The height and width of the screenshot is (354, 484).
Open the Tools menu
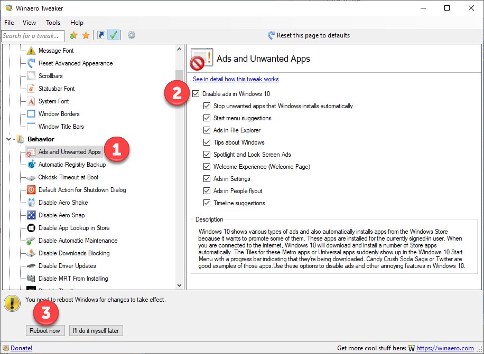tap(53, 23)
